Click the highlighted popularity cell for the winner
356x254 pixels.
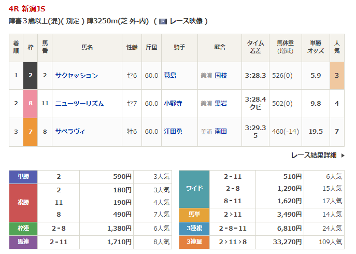(337, 76)
